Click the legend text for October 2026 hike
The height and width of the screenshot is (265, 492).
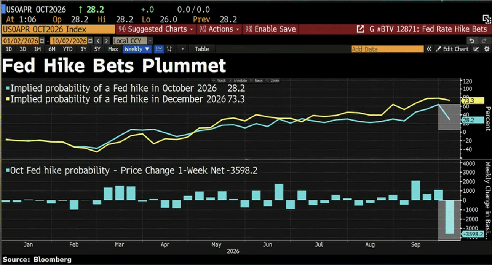point(113,89)
